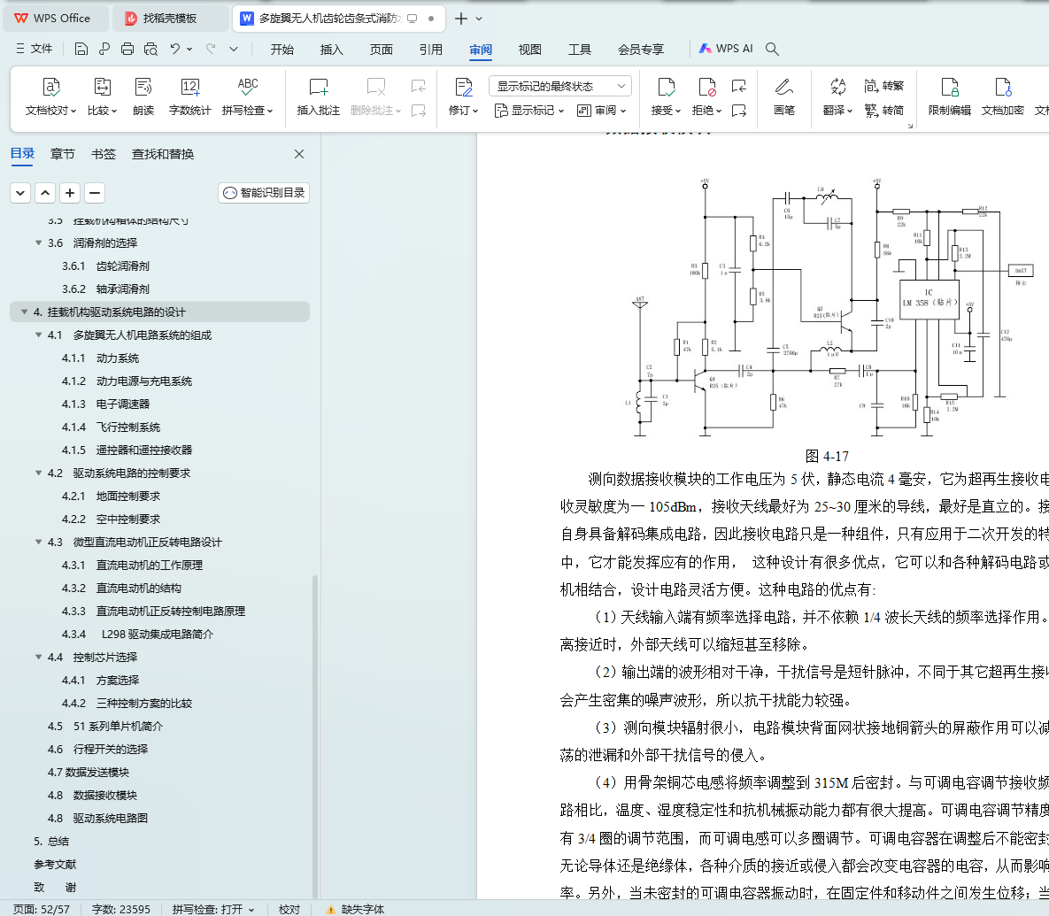Open the 显示标记 dropdown
Screen dimensions: 1049x916
(x=529, y=111)
